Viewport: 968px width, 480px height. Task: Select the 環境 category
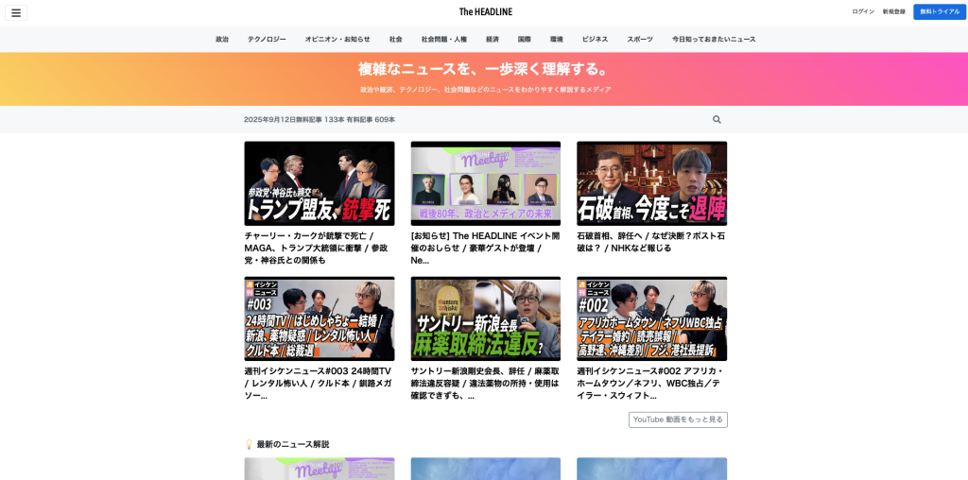pos(556,39)
